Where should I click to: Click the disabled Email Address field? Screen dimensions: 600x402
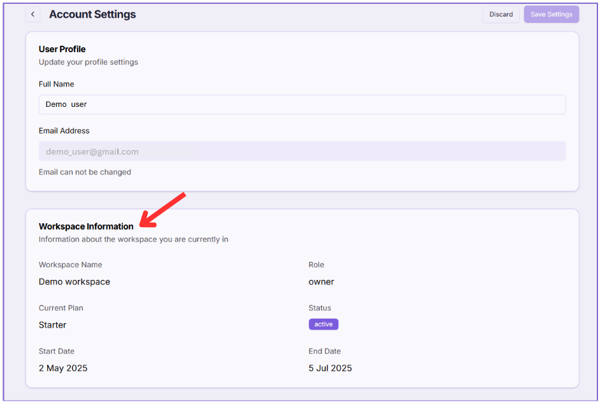tap(302, 151)
